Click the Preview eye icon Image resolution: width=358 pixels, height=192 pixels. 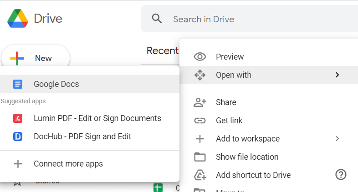(x=200, y=57)
